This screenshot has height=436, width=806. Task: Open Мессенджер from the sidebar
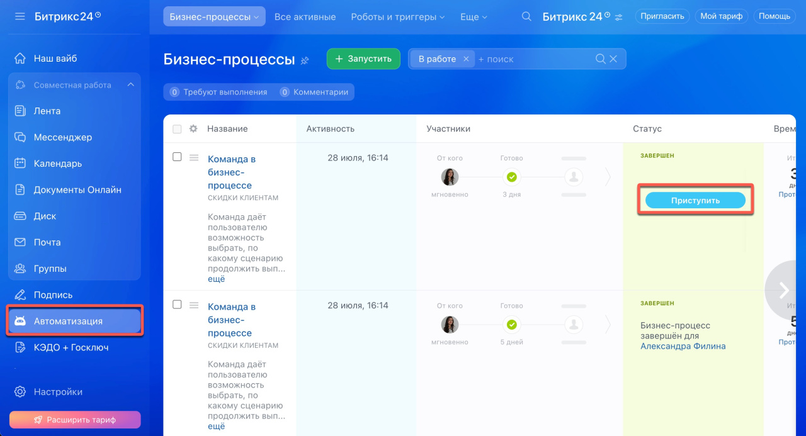click(x=62, y=137)
